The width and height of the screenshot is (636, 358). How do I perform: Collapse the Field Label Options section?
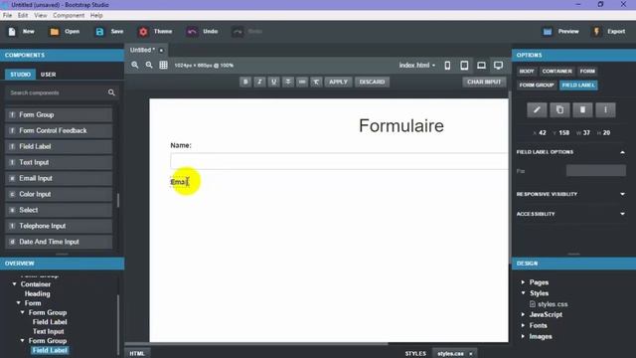point(622,152)
